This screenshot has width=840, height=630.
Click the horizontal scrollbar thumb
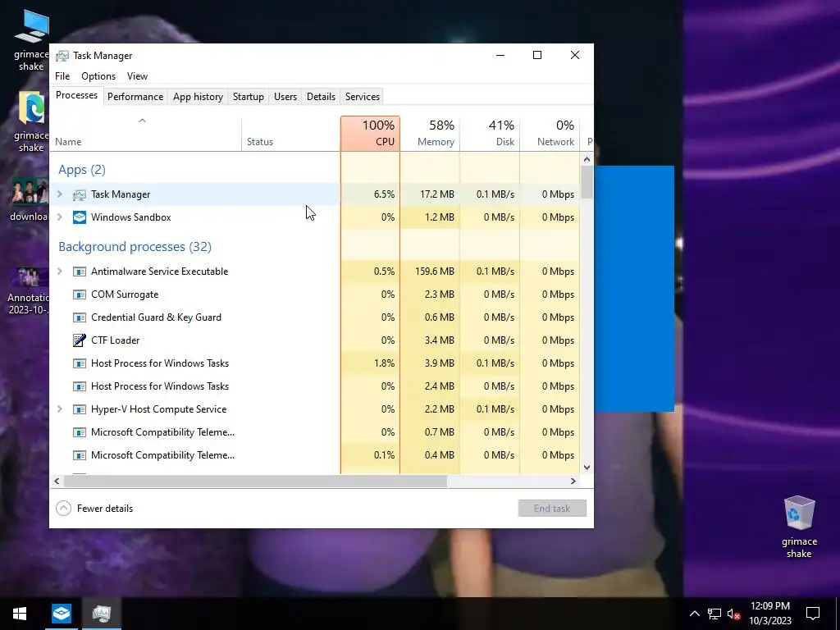tap(256, 481)
